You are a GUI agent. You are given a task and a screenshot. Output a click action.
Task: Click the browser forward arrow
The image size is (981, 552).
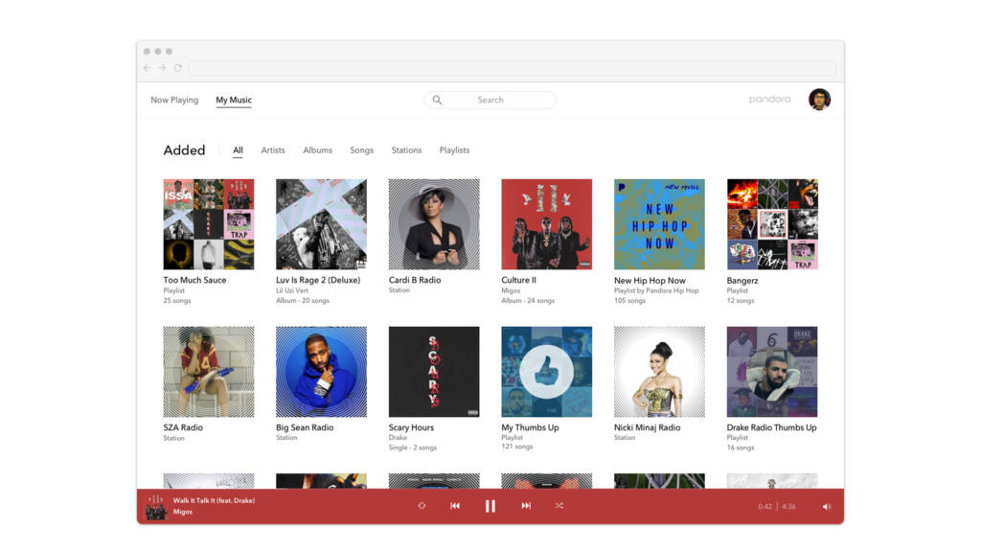click(163, 68)
